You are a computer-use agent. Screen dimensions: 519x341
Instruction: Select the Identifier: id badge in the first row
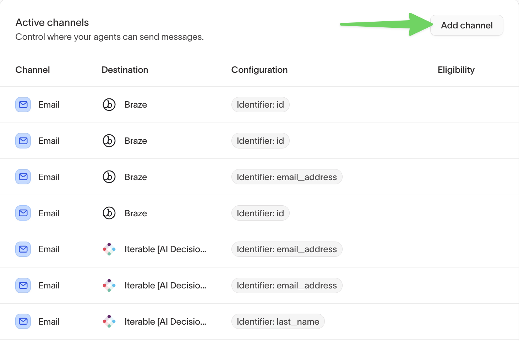(x=260, y=104)
